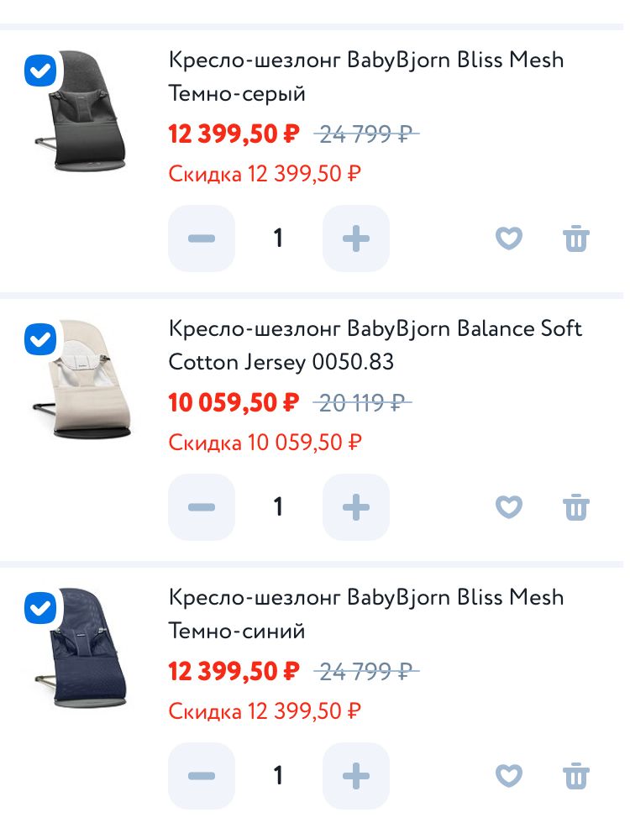This screenshot has width=630, height=823.
Task: Deselect the Balance Soft Cotton Jersey item
Action: (x=39, y=340)
